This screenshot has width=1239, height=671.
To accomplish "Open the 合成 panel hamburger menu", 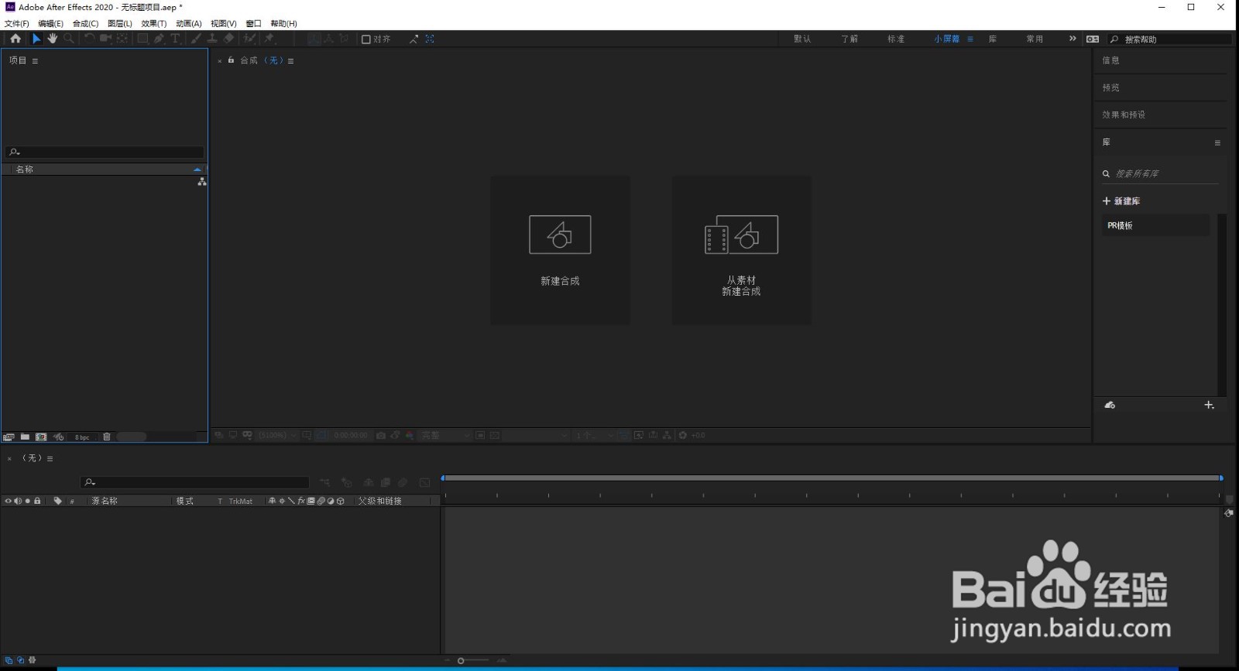I will [290, 60].
